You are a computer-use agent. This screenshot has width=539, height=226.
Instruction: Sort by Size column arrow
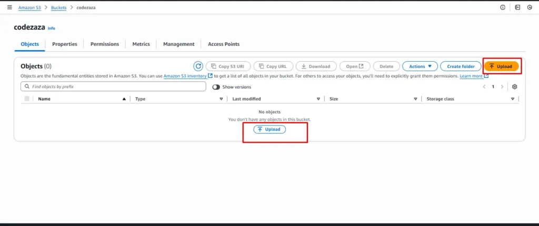[x=416, y=99]
